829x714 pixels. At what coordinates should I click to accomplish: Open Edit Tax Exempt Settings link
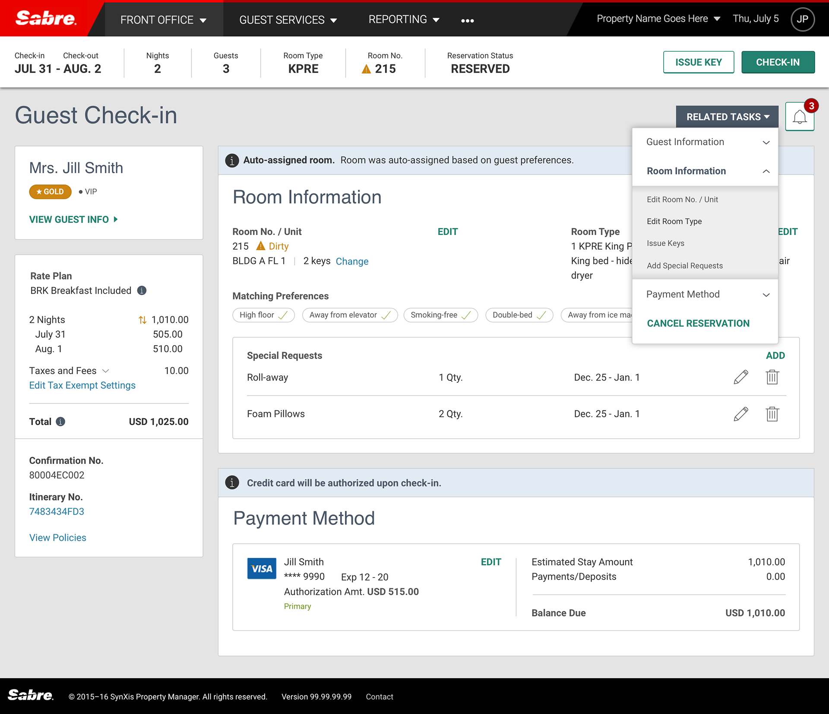click(x=82, y=385)
